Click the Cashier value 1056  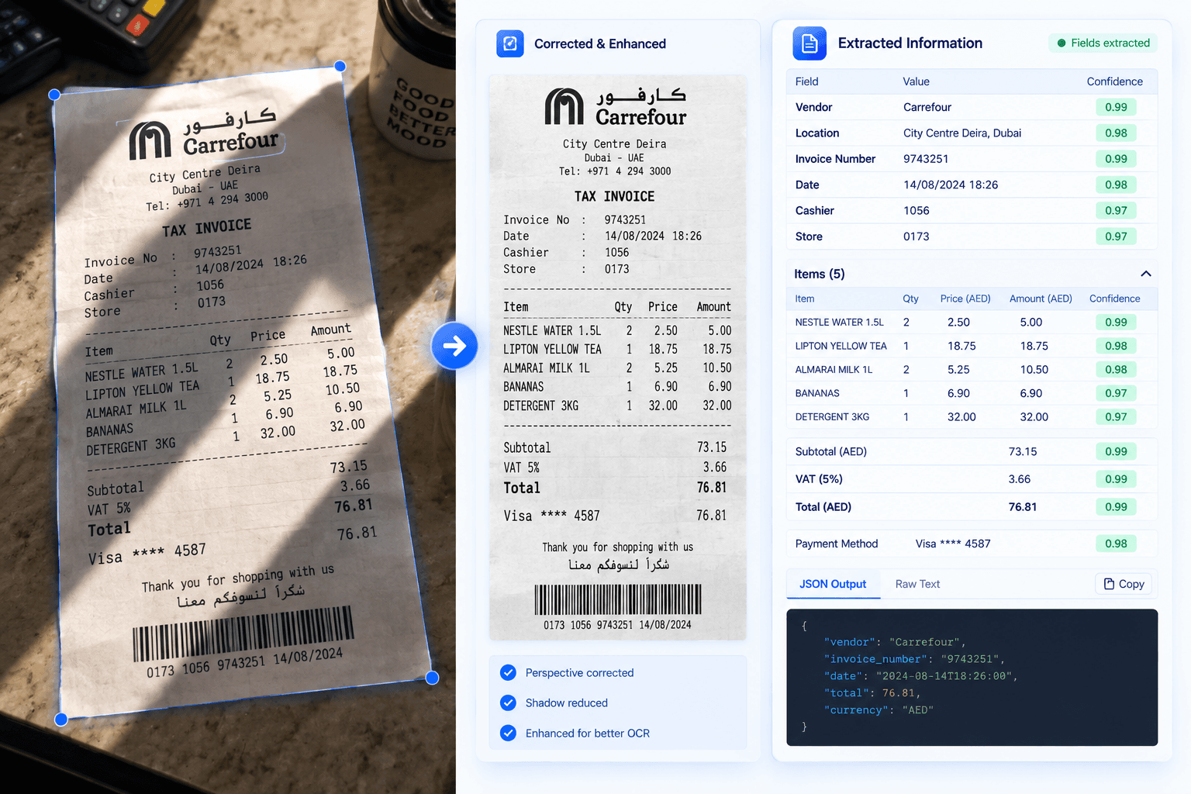point(917,210)
